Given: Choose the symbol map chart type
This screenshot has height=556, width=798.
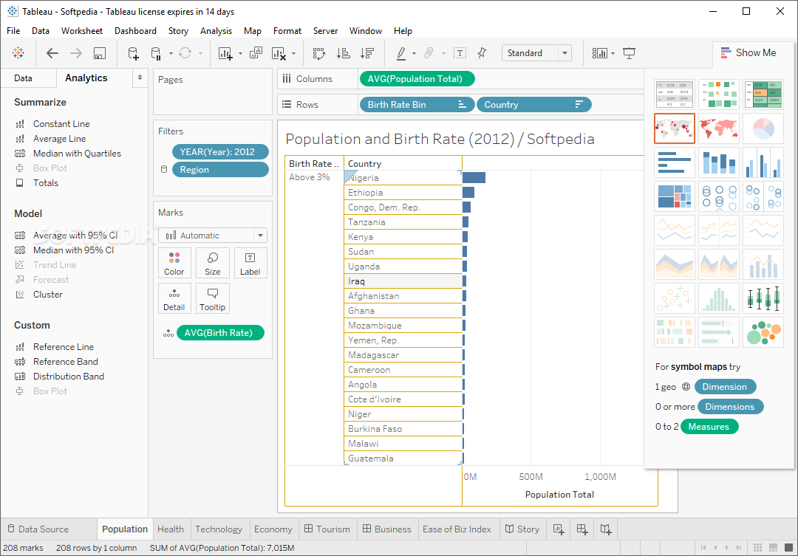Looking at the screenshot, I should tap(675, 128).
